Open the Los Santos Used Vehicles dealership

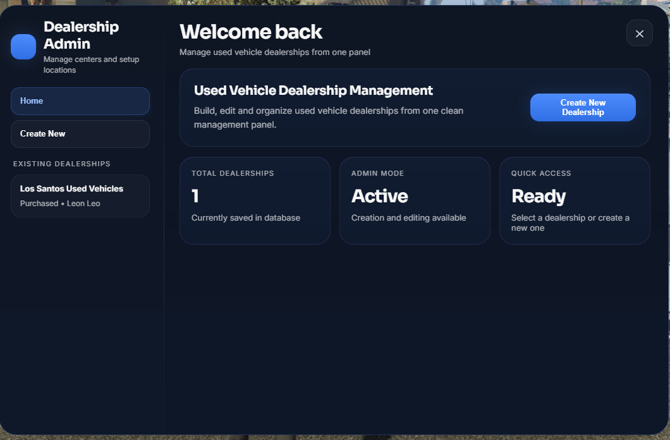coord(80,196)
